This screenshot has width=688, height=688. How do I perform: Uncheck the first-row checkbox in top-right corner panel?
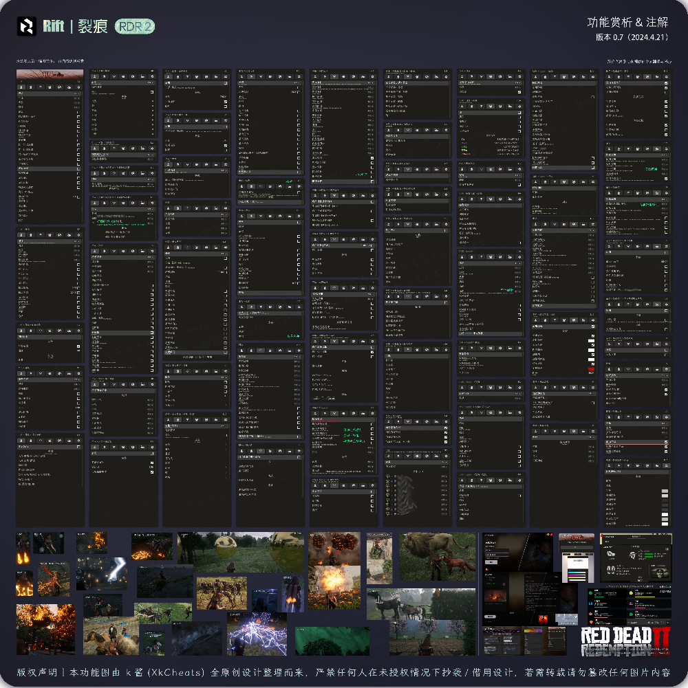[666, 83]
